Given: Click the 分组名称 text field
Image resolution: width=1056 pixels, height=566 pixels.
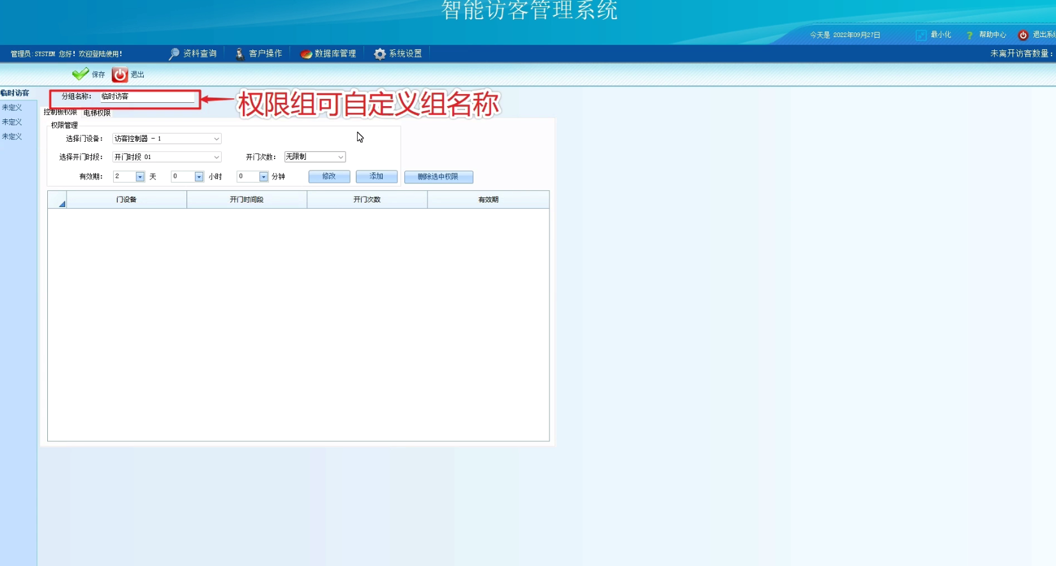Looking at the screenshot, I should 147,96.
